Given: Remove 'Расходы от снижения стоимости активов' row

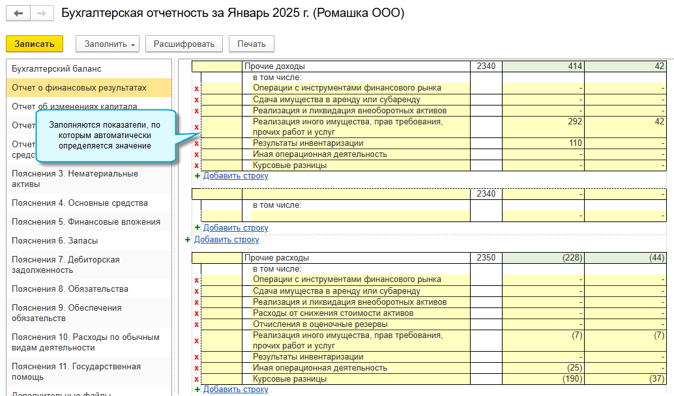Looking at the screenshot, I should point(196,313).
